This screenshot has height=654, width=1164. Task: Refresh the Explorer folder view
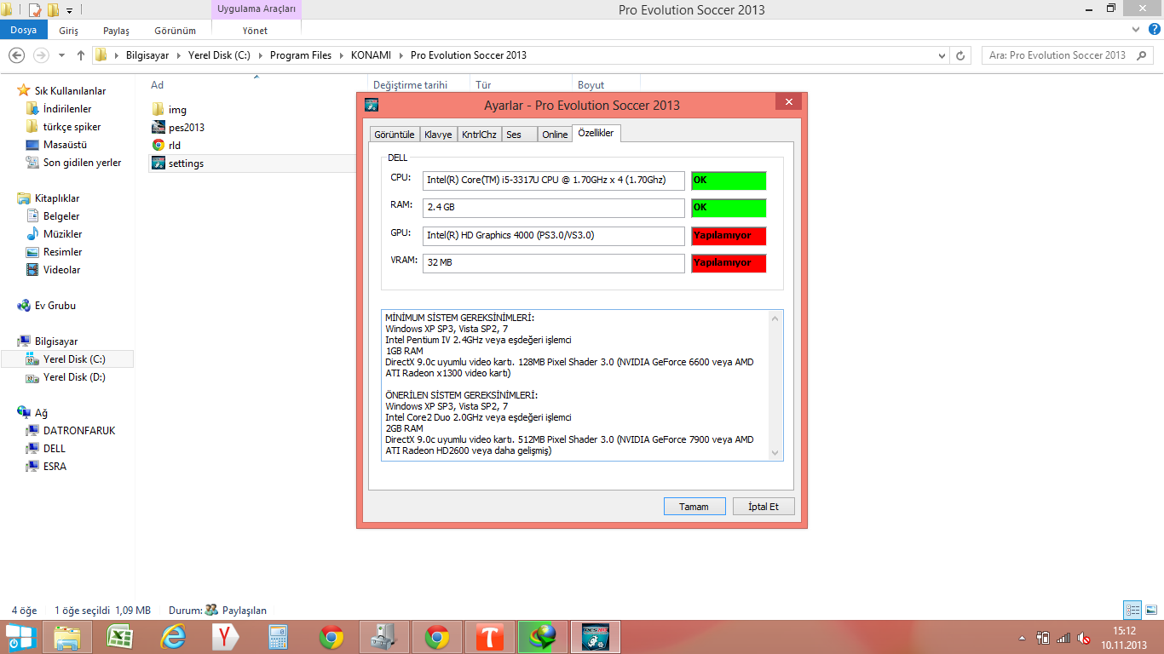pyautogui.click(x=960, y=55)
